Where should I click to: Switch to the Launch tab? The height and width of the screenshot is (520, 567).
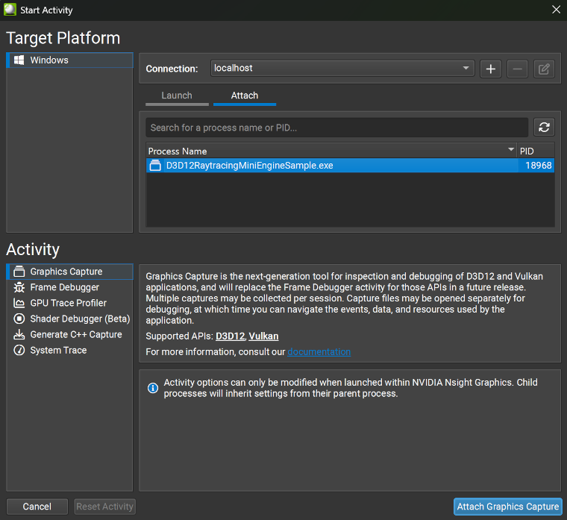point(177,95)
